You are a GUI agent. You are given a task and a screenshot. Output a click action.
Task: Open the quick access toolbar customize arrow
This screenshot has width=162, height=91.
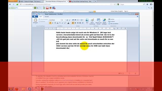(43, 14)
